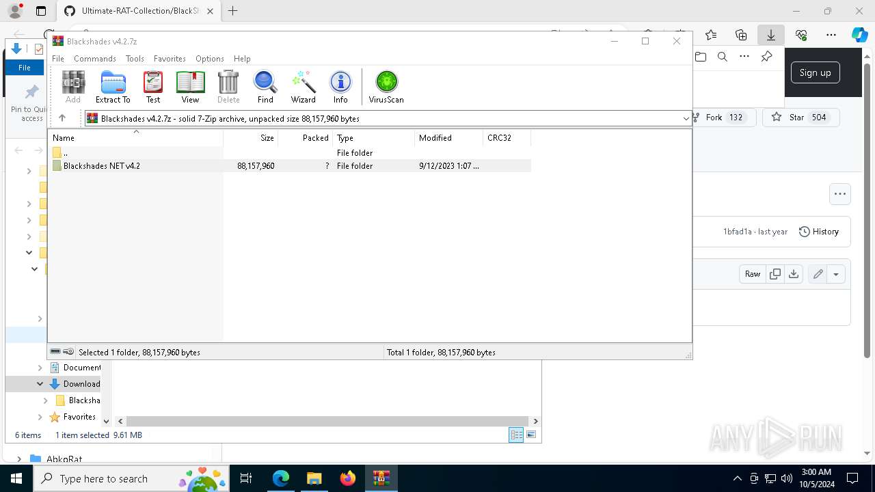This screenshot has width=875, height=492.
Task: Open Task View on the taskbar
Action: (x=247, y=478)
